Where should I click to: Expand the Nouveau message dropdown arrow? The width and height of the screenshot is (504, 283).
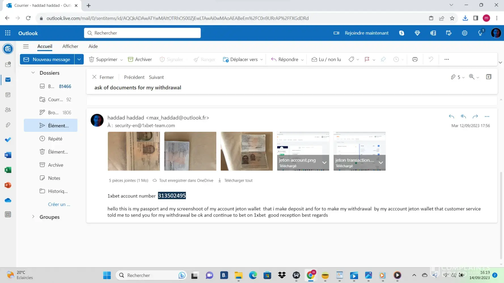[x=79, y=59]
